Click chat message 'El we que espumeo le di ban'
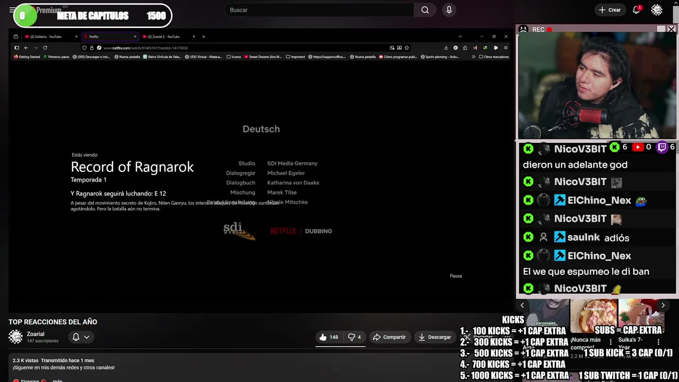679x382 pixels. point(586,272)
